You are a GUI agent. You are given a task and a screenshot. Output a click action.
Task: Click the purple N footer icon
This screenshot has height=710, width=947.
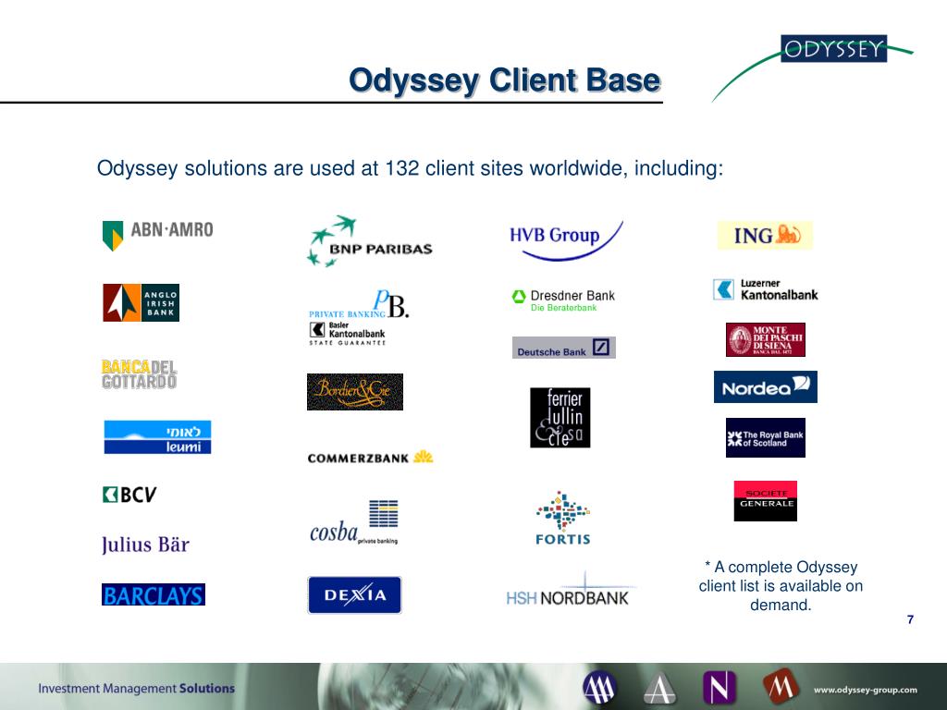point(719,688)
